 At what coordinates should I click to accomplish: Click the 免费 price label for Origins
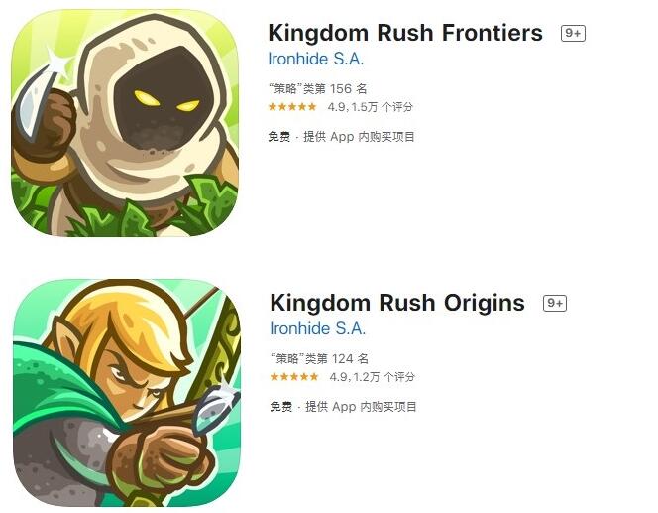(281, 407)
